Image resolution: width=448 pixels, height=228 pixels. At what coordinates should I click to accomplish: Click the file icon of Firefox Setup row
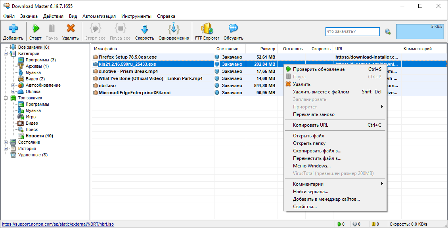tap(96, 57)
